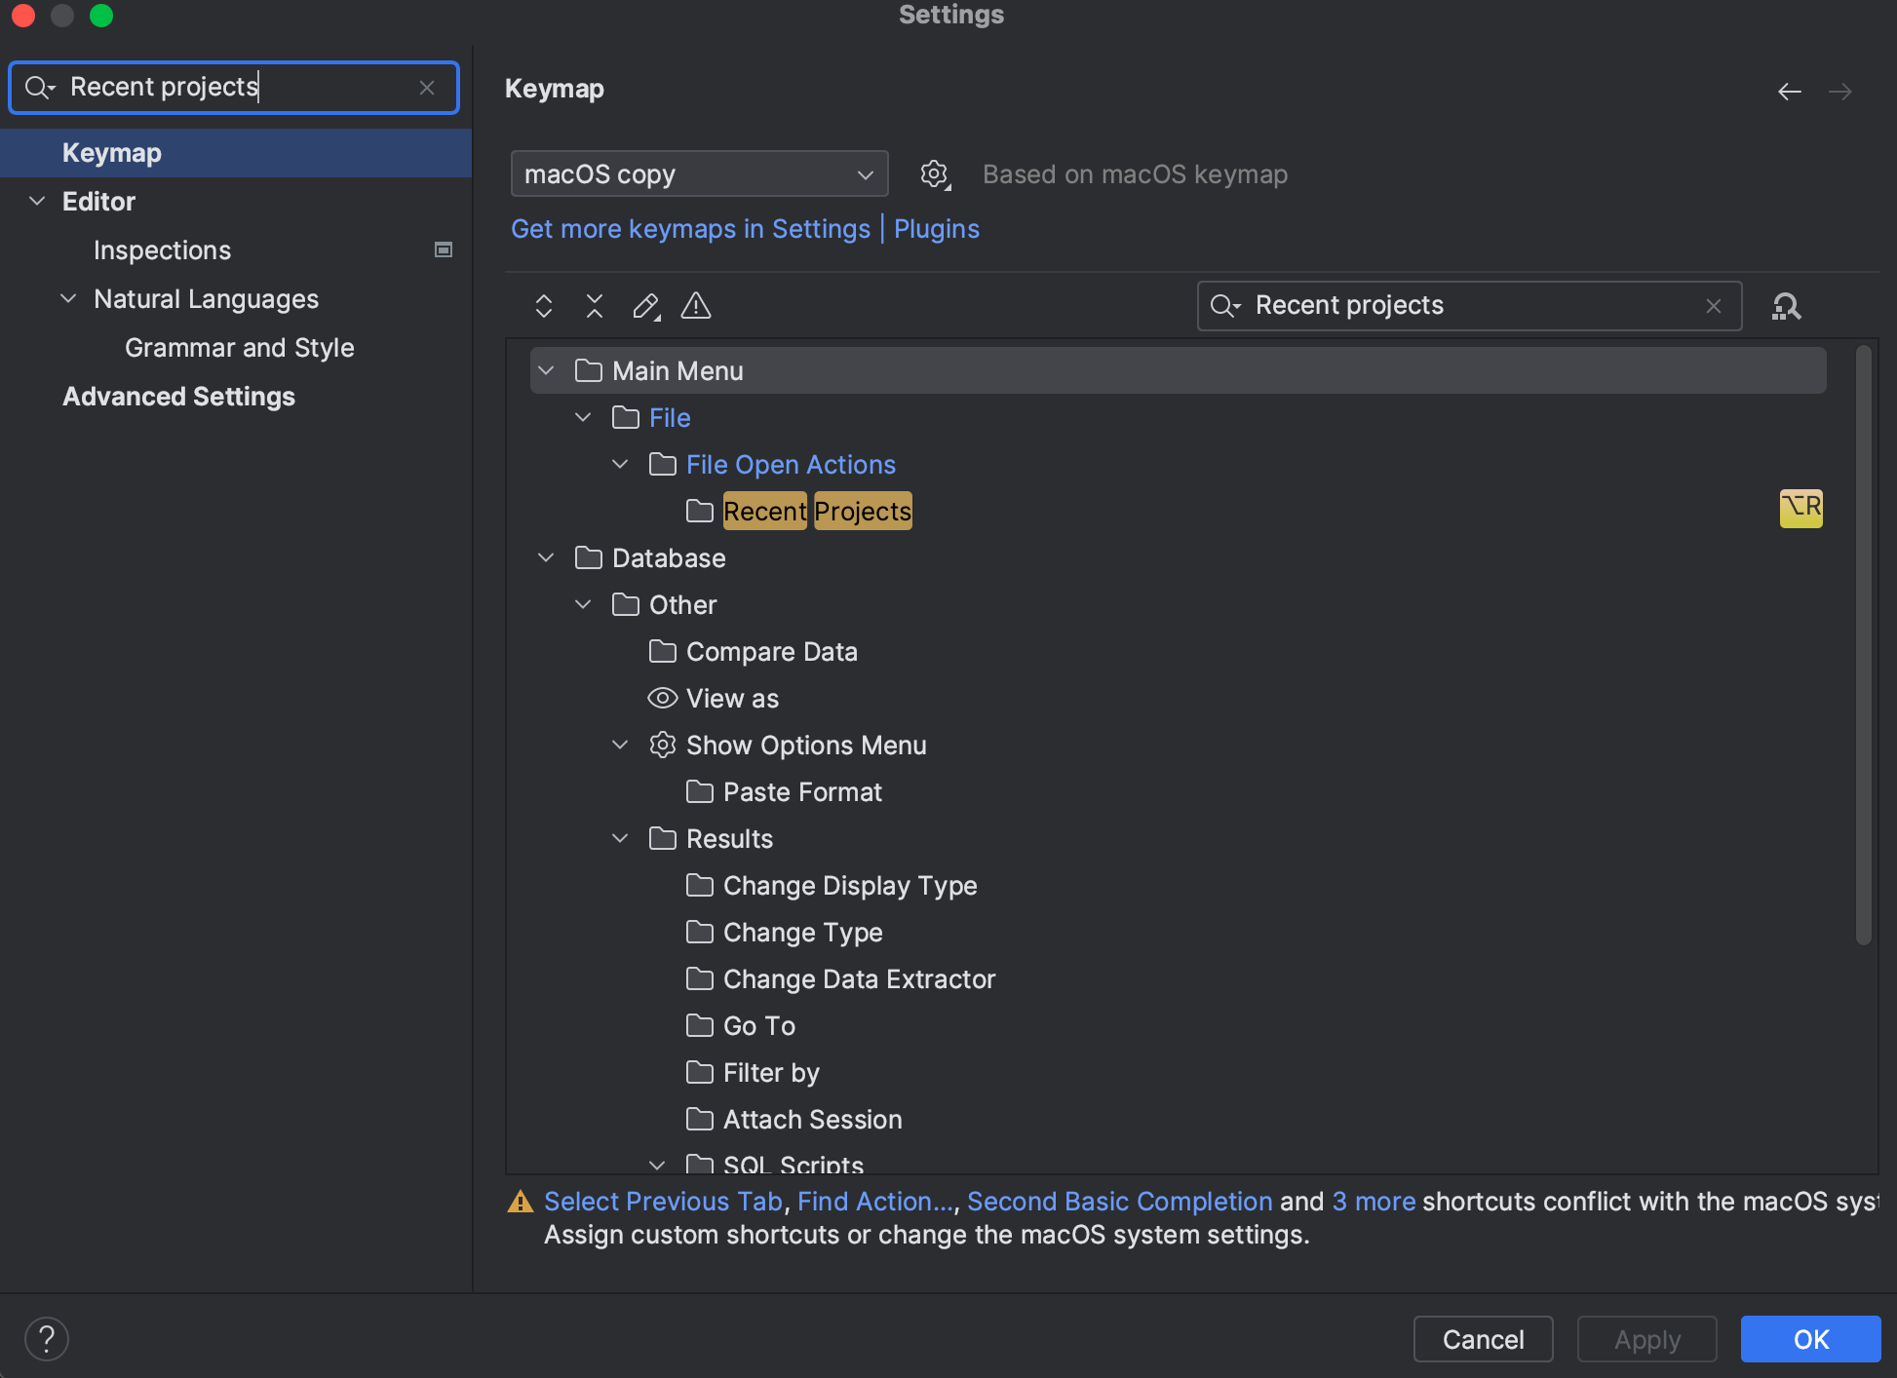Image resolution: width=1897 pixels, height=1378 pixels.
Task: Click the eye icon beside View as
Action: (x=663, y=699)
